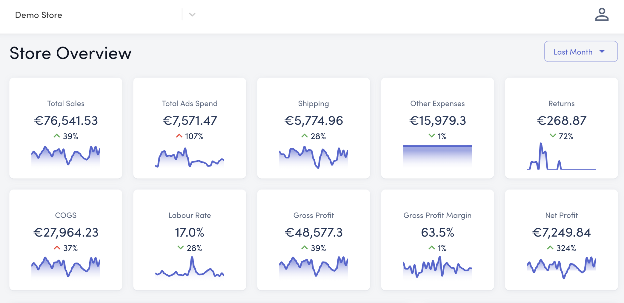Click the green down arrow under Other Expenses

point(432,136)
